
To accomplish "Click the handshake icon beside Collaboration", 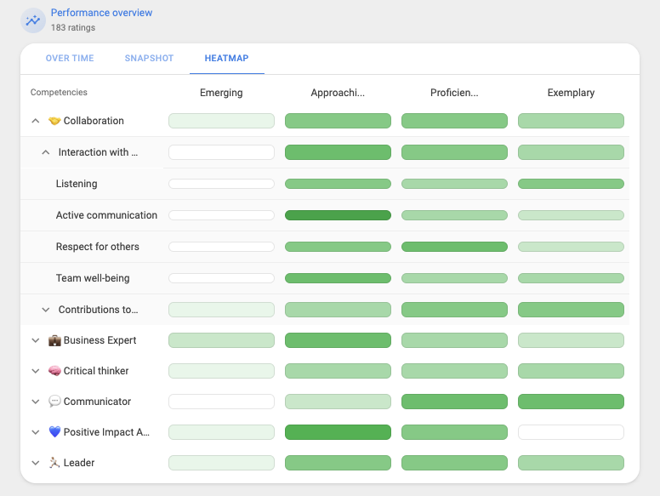I will 54,121.
